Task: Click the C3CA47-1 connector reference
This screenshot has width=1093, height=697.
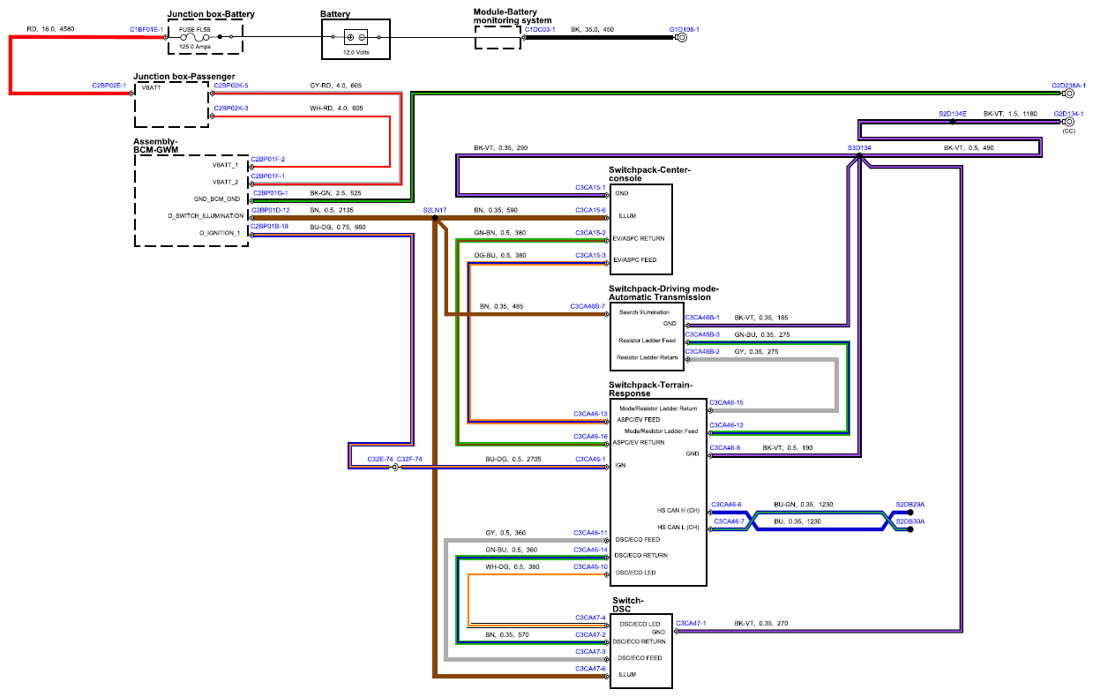Action: tap(691, 624)
